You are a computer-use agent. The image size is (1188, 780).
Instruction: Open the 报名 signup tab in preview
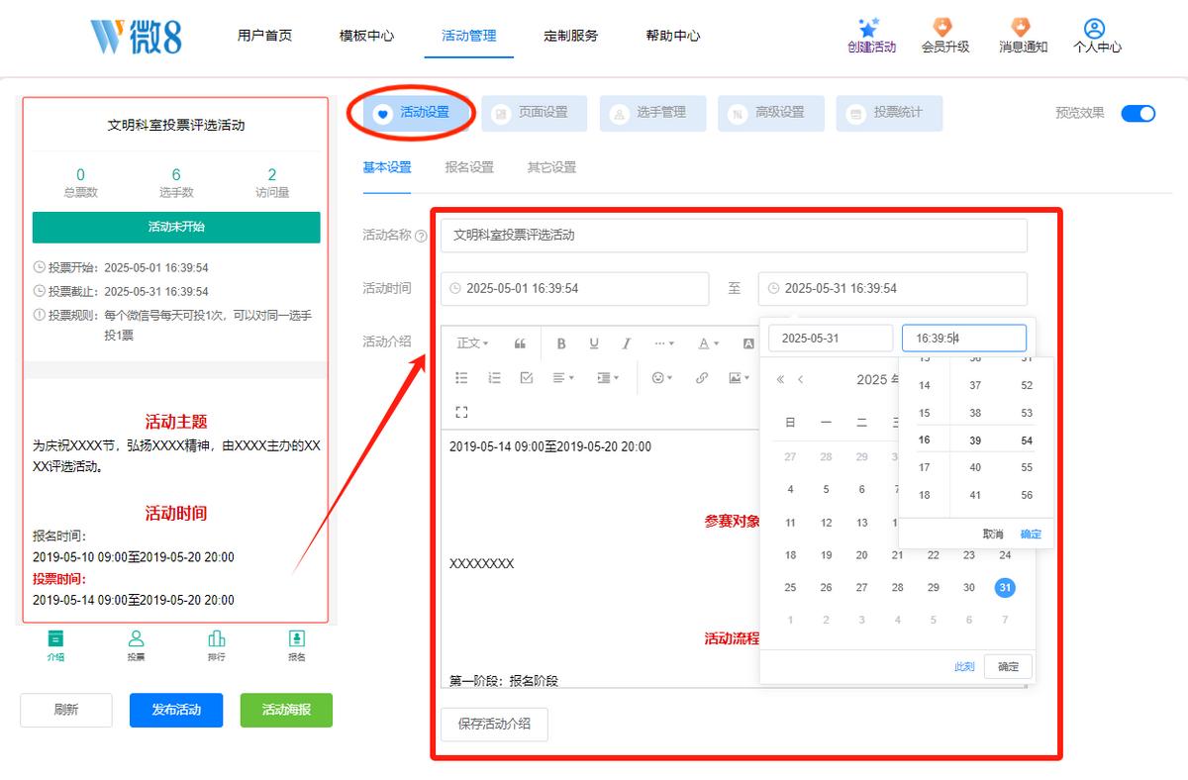tap(296, 644)
